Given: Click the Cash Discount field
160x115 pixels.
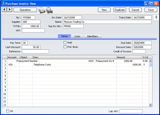Looking at the screenshot, I should (x=31, y=47).
